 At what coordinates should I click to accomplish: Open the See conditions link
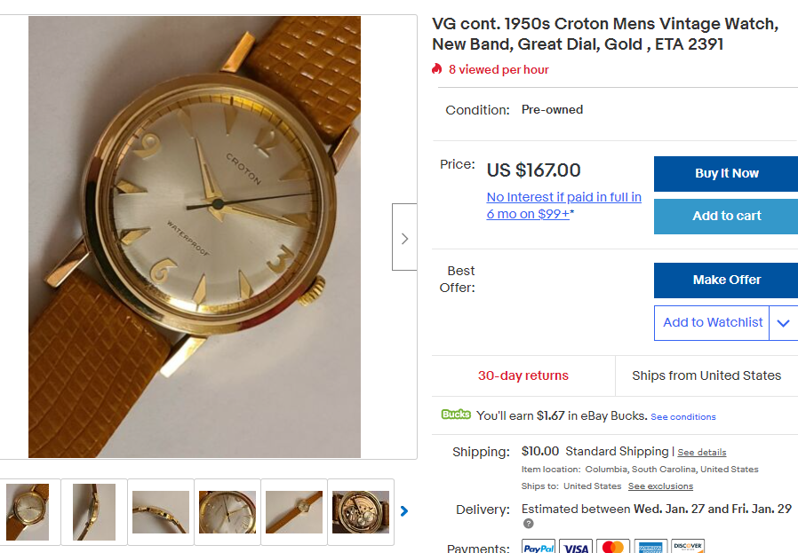tap(682, 416)
